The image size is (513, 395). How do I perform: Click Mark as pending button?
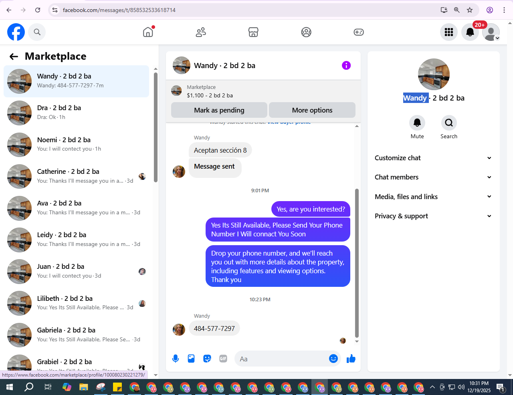click(x=219, y=110)
